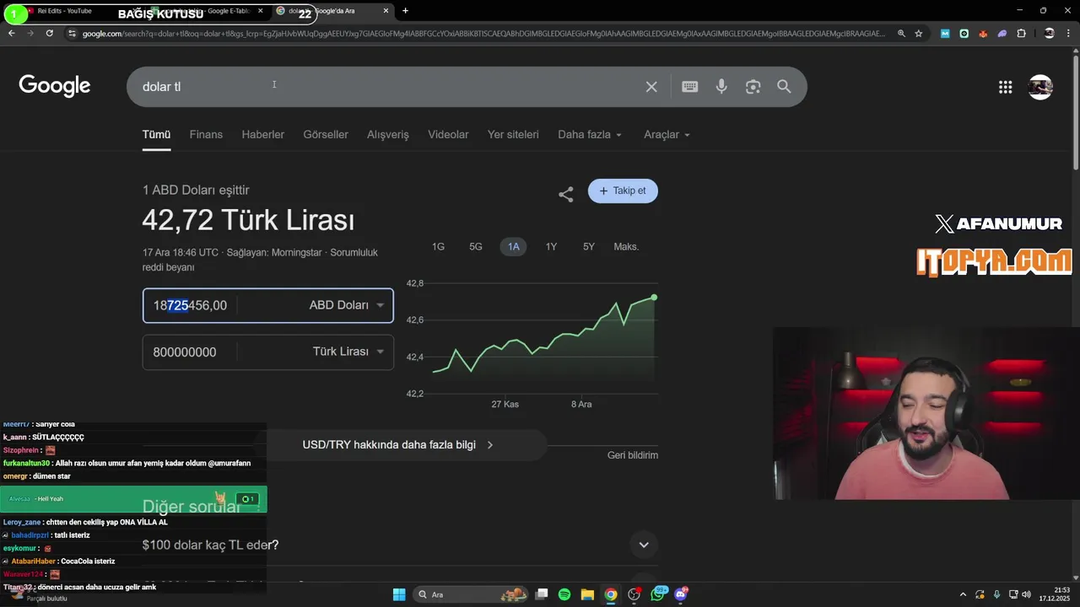Open a new browser tab
The width and height of the screenshot is (1080, 607).
pyautogui.click(x=405, y=11)
